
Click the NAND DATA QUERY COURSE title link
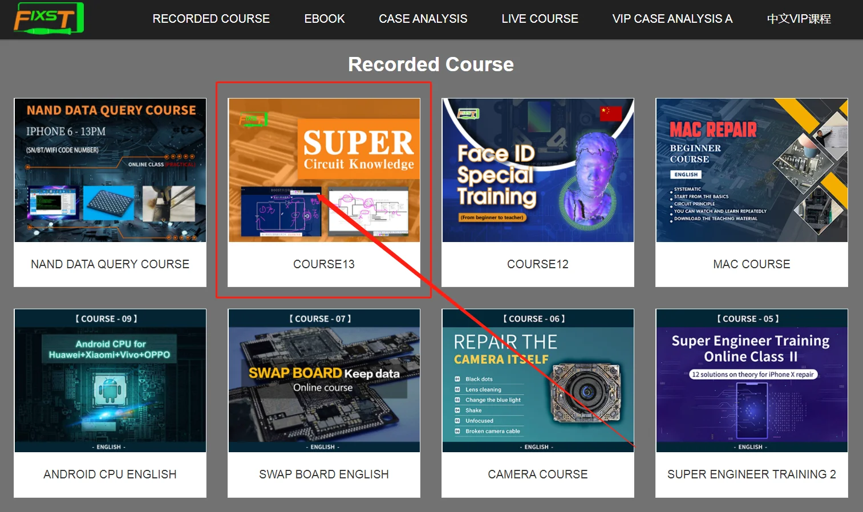coord(110,264)
